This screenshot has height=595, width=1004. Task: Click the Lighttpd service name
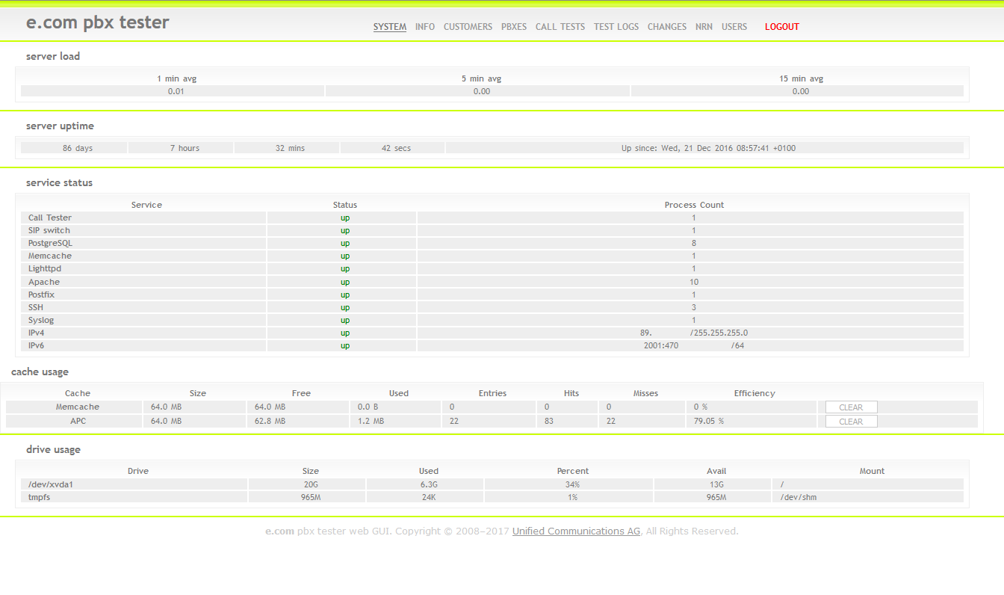click(45, 268)
